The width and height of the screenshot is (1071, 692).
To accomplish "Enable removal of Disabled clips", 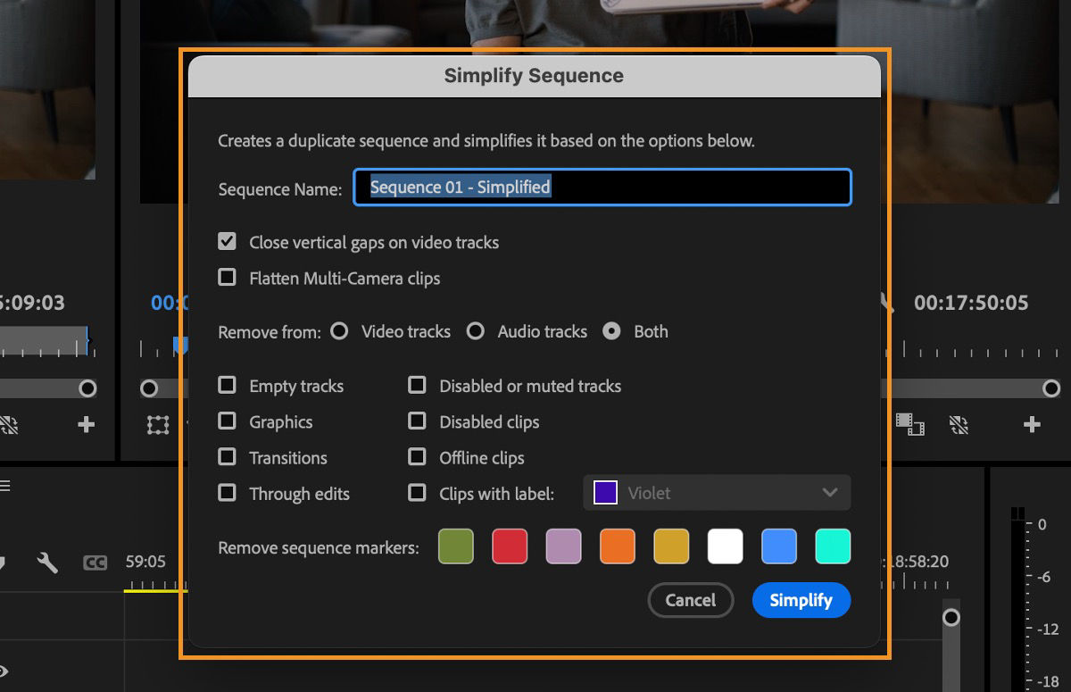I will 417,421.
